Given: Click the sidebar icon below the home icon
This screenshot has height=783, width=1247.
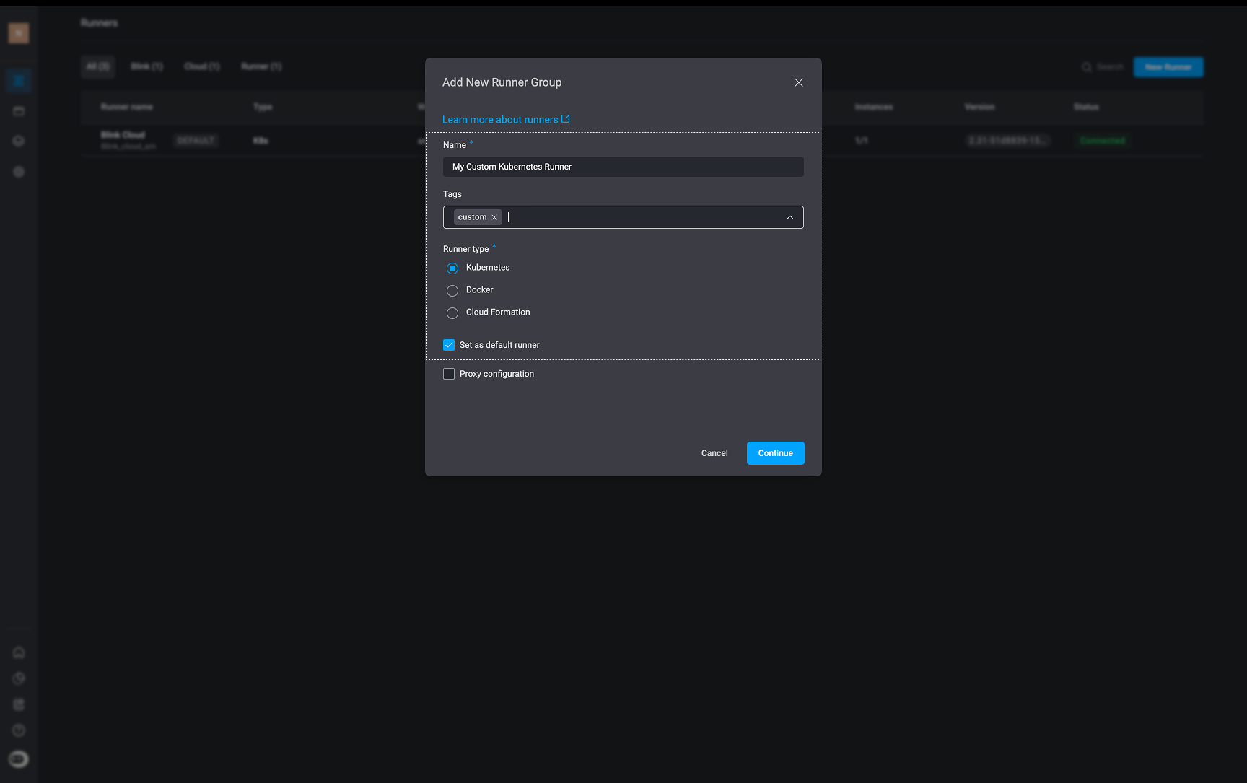Looking at the screenshot, I should click(19, 678).
